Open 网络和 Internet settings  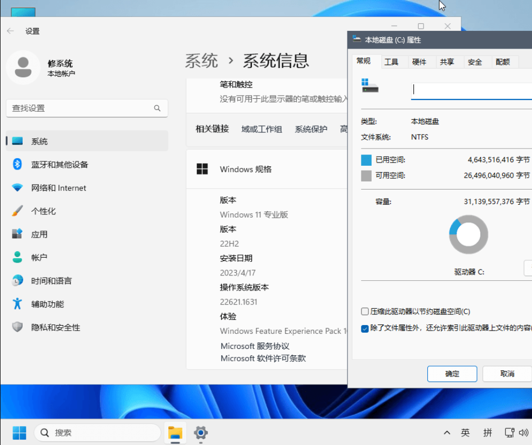point(87,188)
